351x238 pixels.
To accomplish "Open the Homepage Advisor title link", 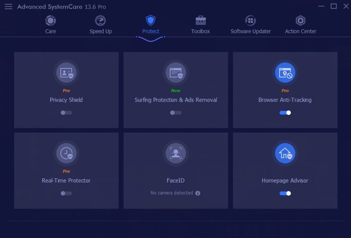I will click(285, 181).
